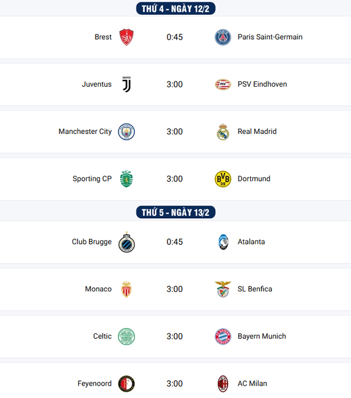Viewport: 351px width, 398px height.
Task: Click the Brest club crest
Action: [x=126, y=37]
